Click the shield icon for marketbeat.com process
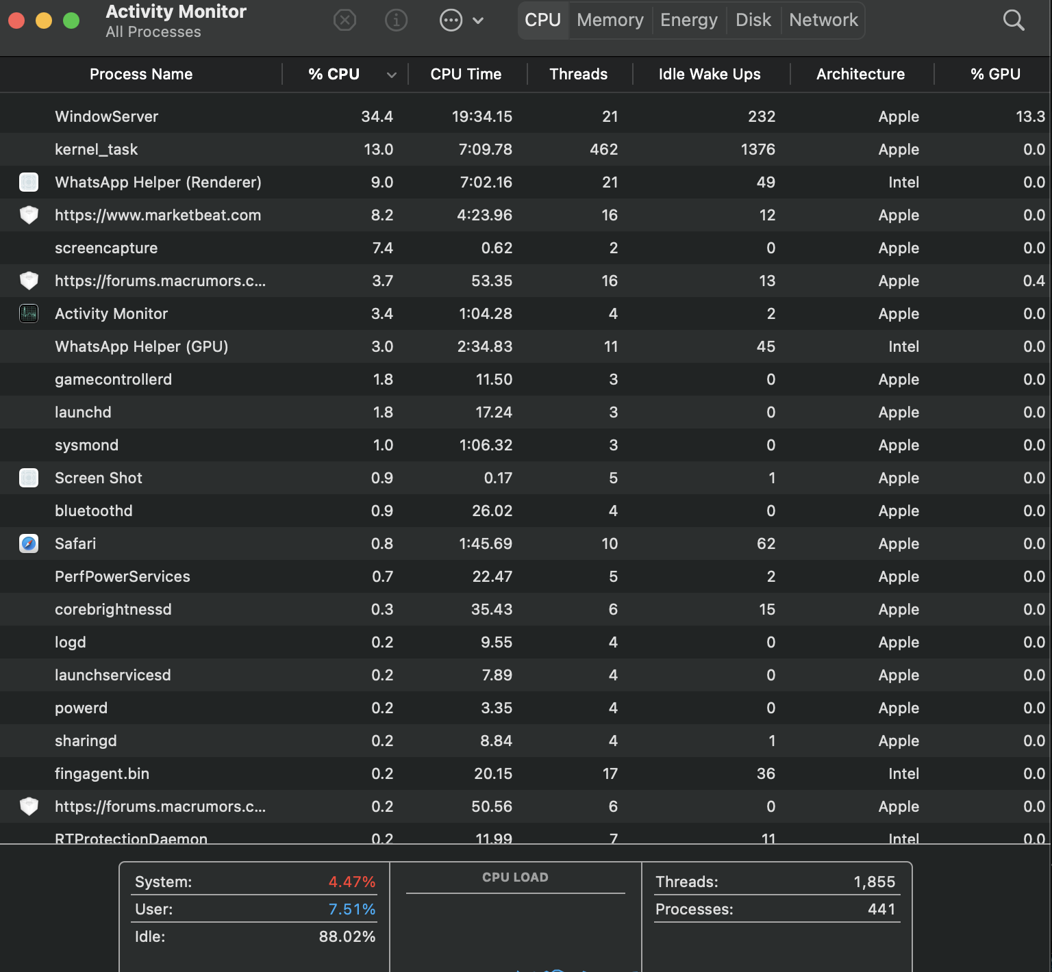Image resolution: width=1052 pixels, height=972 pixels. click(x=29, y=215)
